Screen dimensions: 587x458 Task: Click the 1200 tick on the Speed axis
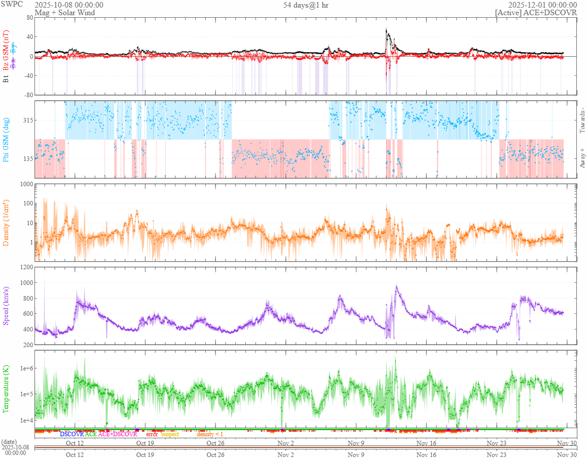click(x=26, y=267)
